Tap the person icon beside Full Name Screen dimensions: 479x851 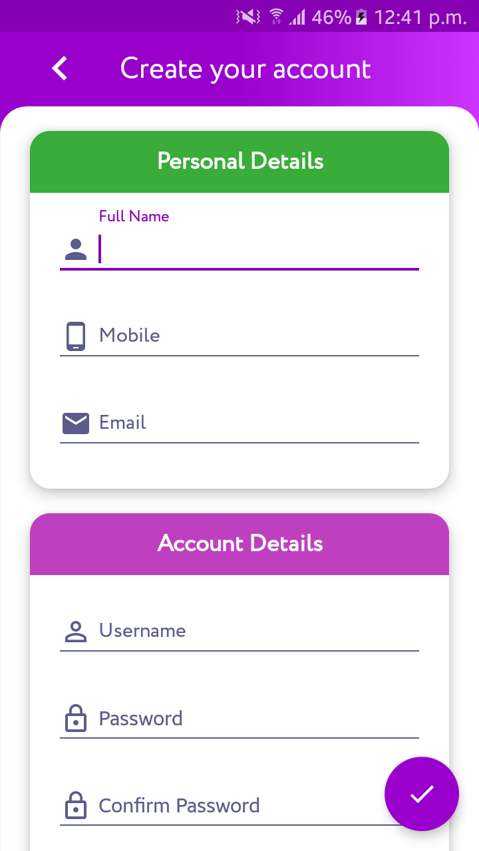tap(76, 249)
